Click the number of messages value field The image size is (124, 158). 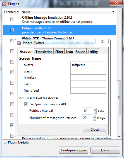[x=87, y=118]
